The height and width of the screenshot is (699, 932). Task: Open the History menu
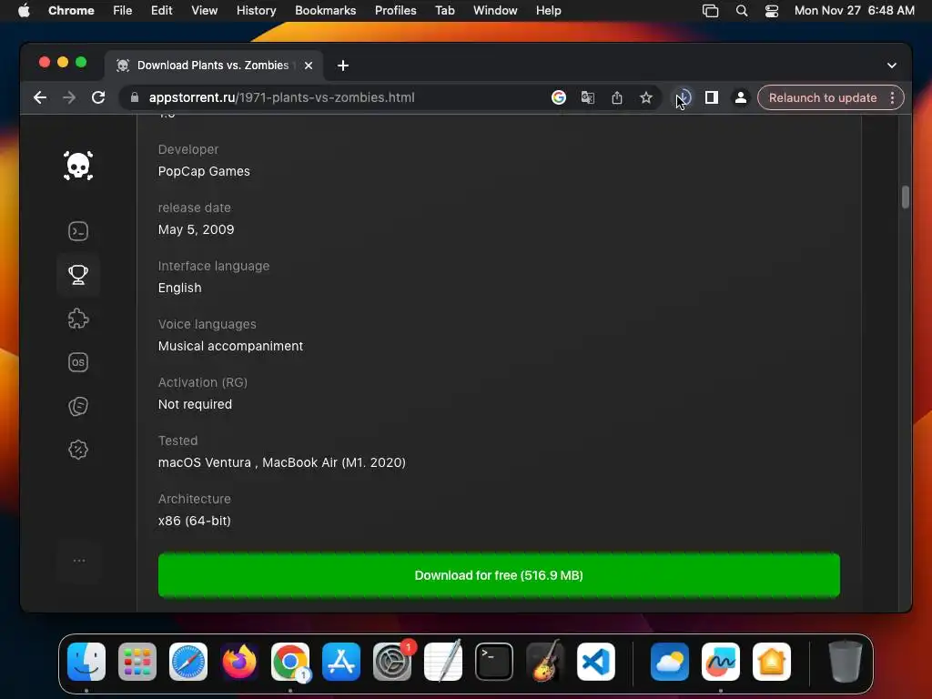click(x=256, y=11)
